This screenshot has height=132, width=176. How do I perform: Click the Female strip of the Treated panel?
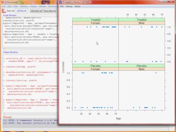(x=95, y=23)
